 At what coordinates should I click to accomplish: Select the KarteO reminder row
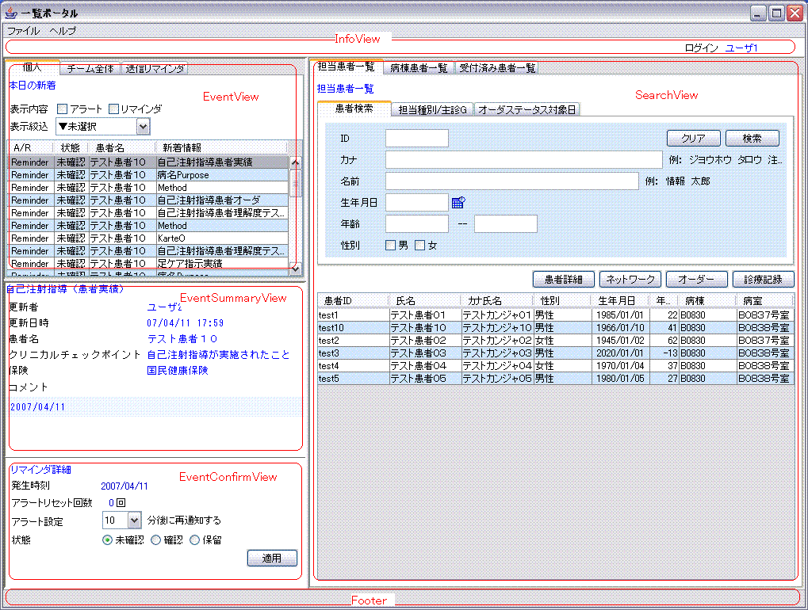pos(149,238)
